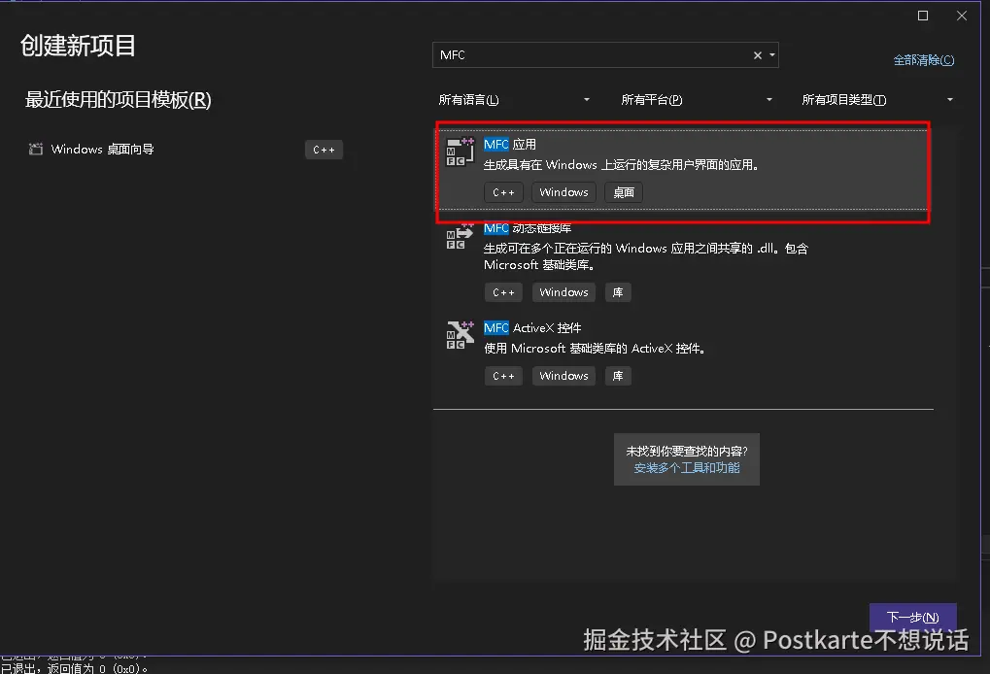Select the MFC 动态链接库 template icon
The width and height of the screenshot is (990, 674).
tap(460, 237)
